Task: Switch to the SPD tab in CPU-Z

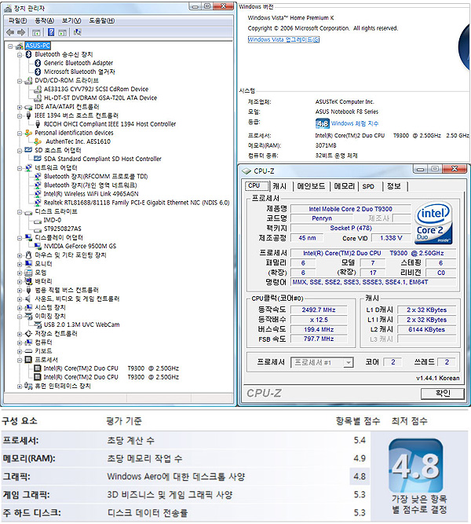Action: pyautogui.click(x=368, y=186)
